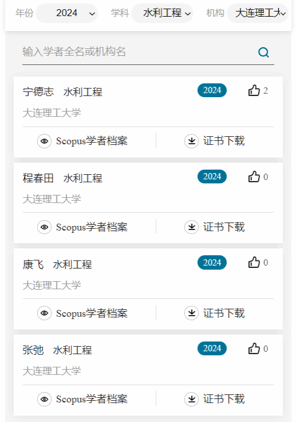Click eye icon in 张弛 card
Screen dimensions: 296x422
[44, 399]
